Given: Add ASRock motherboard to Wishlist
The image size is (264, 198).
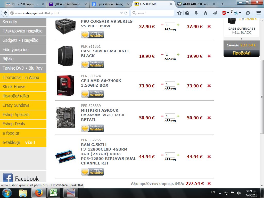Looking at the screenshot, I should [x=93, y=128].
